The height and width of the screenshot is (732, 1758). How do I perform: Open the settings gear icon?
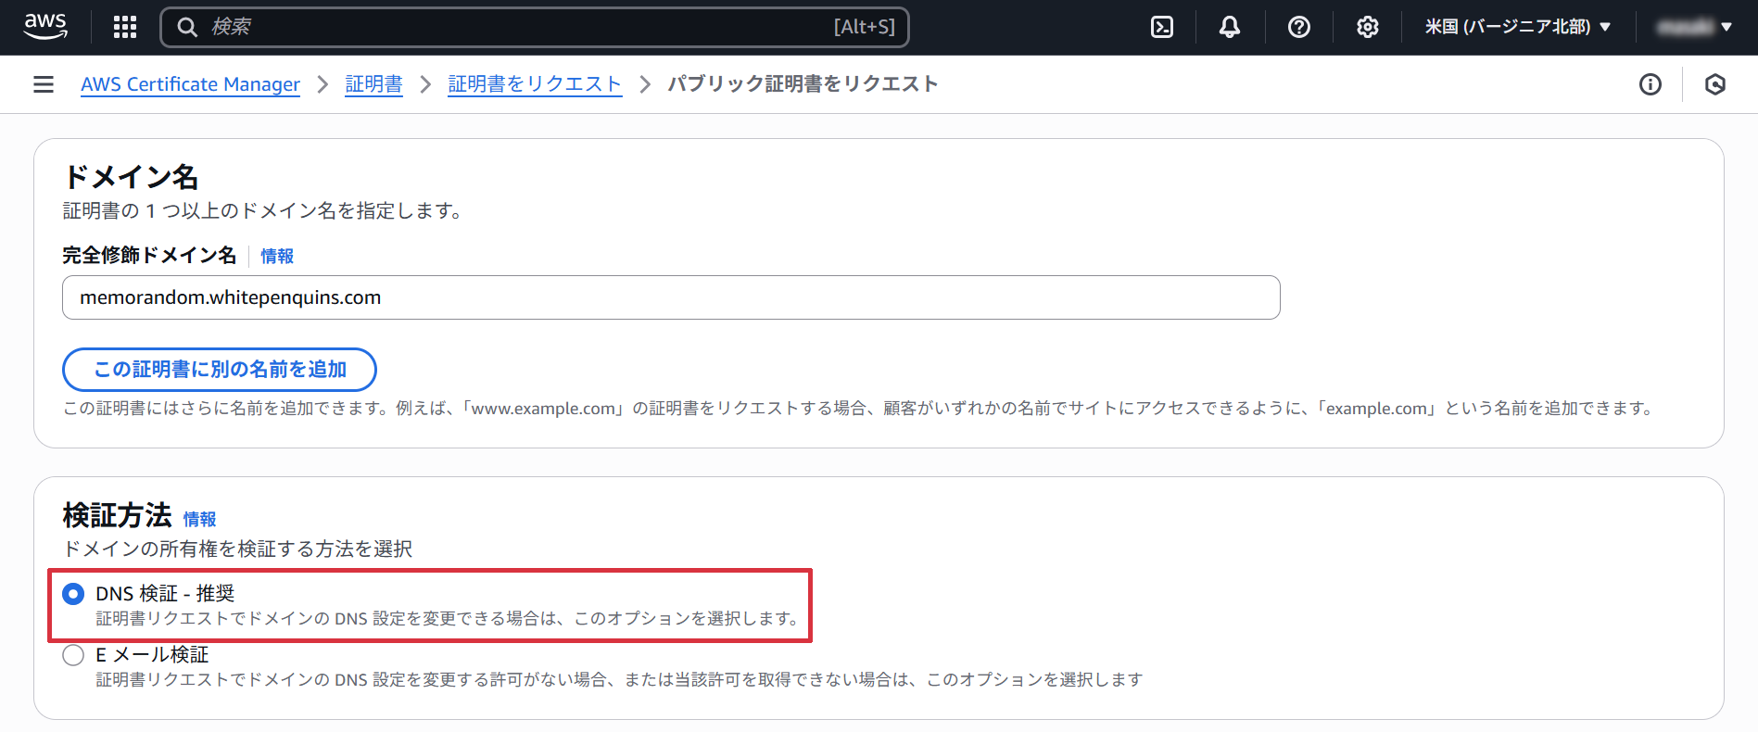click(x=1367, y=27)
